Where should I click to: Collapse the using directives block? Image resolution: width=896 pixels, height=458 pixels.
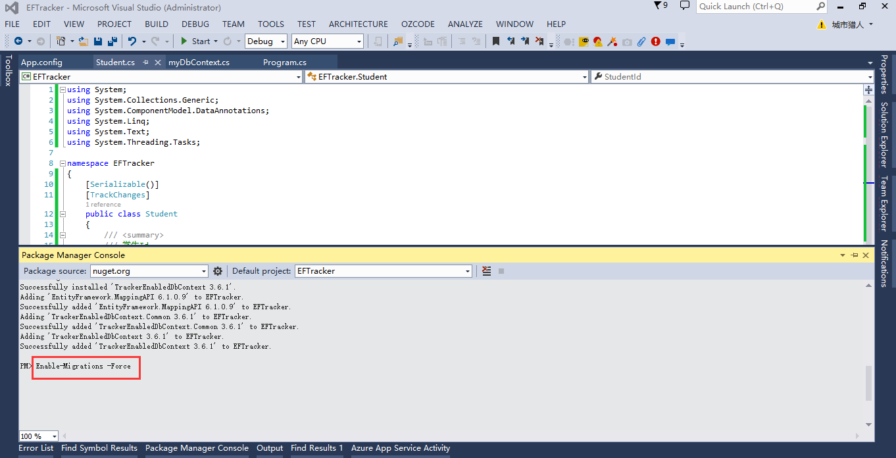click(62, 89)
